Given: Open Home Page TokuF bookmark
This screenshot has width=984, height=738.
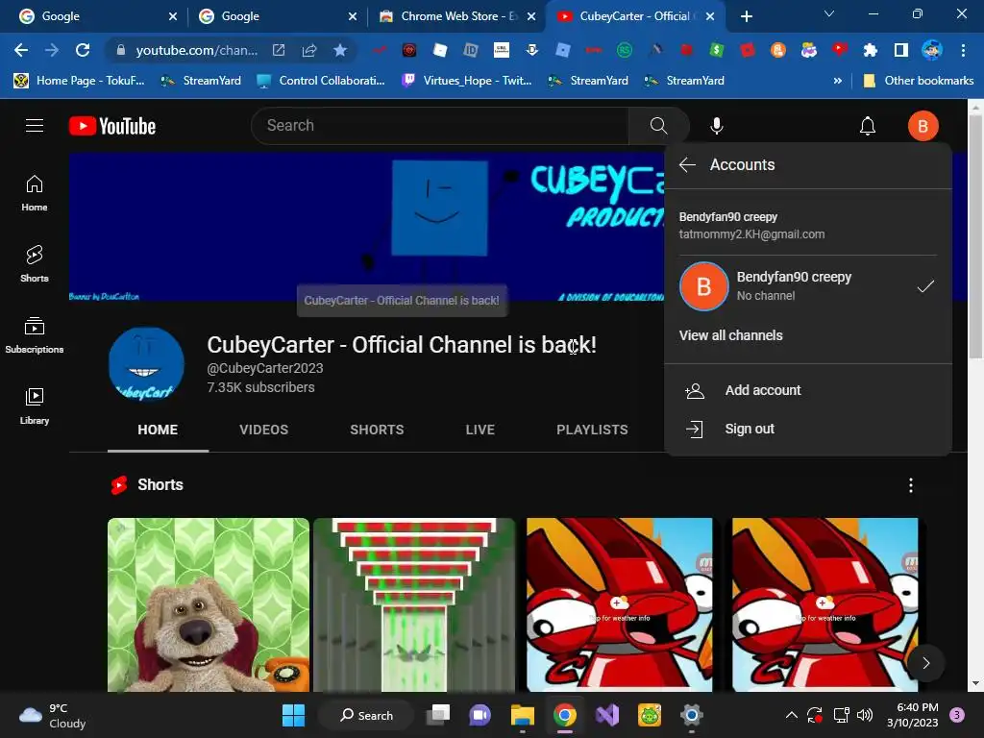Looking at the screenshot, I should click(x=79, y=81).
